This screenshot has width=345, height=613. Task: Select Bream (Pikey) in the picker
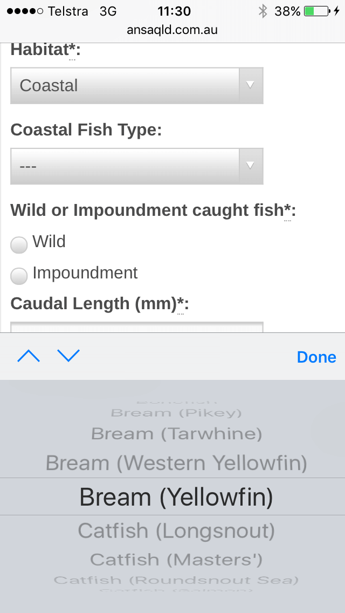[176, 413]
